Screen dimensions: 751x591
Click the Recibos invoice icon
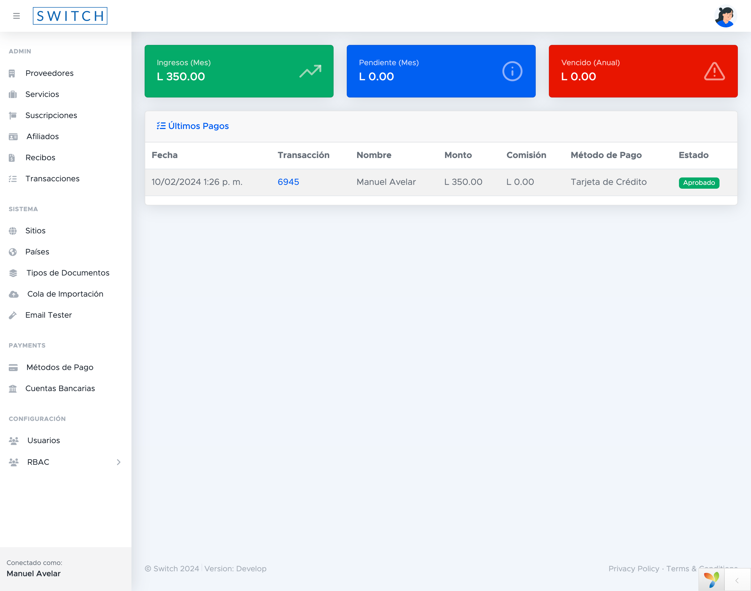click(12, 158)
